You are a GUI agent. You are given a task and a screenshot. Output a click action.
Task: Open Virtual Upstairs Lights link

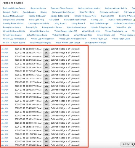point(40,43)
